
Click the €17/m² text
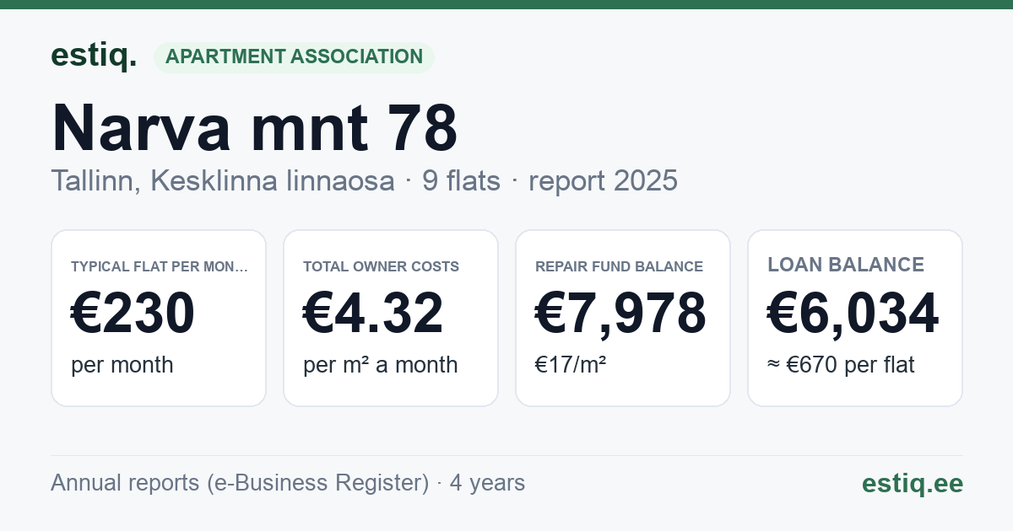(x=571, y=365)
